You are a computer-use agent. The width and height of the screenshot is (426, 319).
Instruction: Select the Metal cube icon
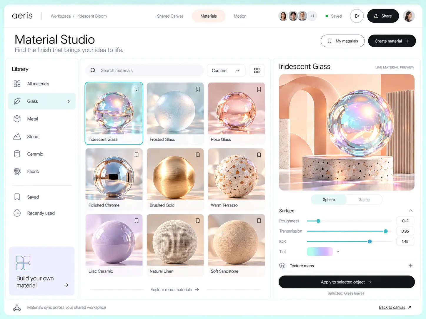pos(17,119)
